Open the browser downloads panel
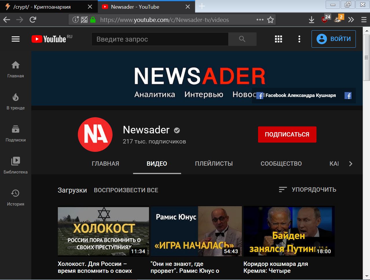The image size is (370, 280). [x=312, y=20]
